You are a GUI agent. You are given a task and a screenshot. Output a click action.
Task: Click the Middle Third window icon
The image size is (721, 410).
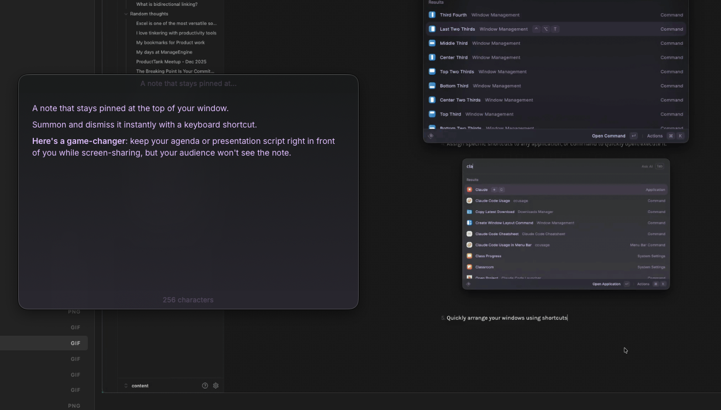click(432, 43)
